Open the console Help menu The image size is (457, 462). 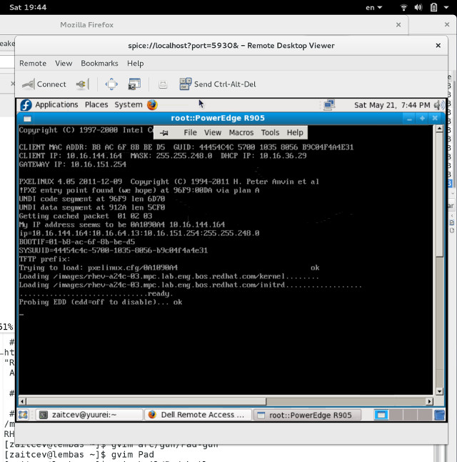pos(295,132)
